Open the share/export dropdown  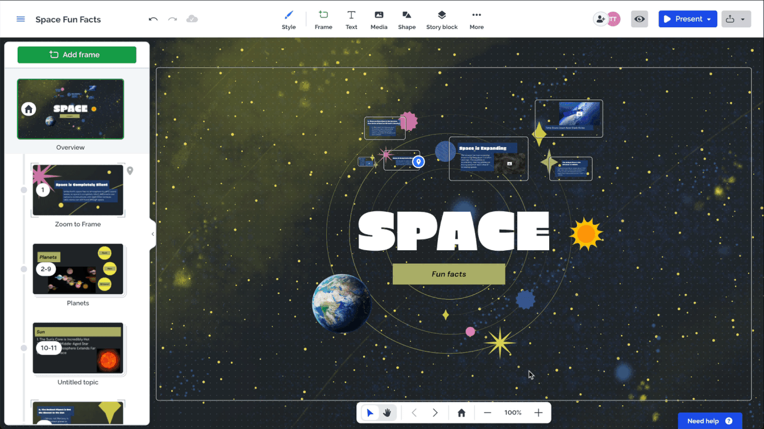point(736,19)
